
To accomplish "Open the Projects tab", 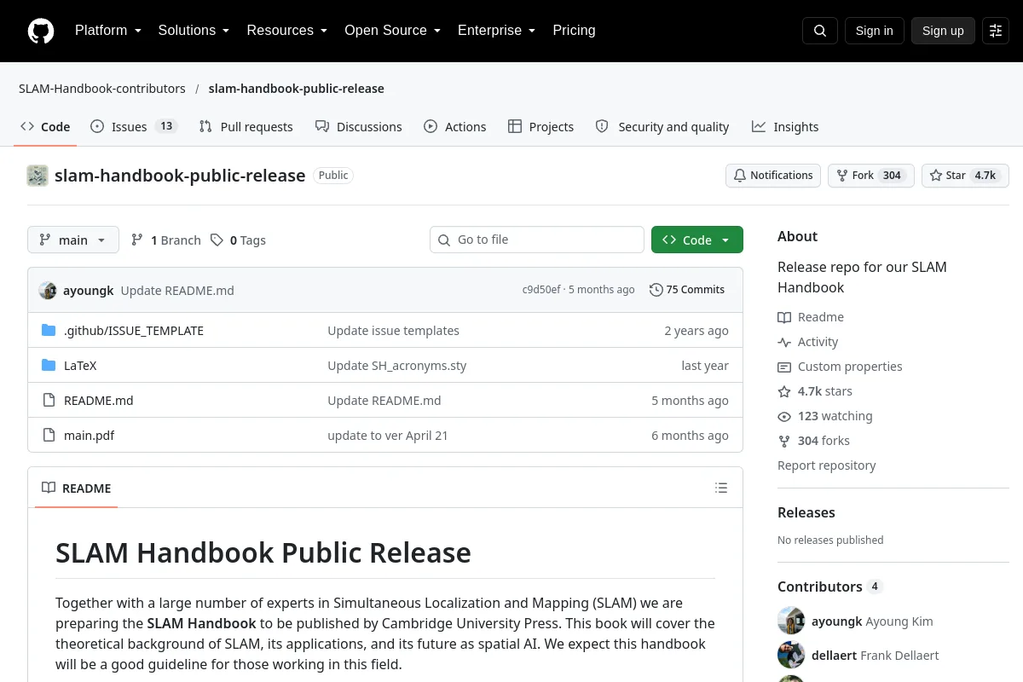I will pyautogui.click(x=541, y=127).
